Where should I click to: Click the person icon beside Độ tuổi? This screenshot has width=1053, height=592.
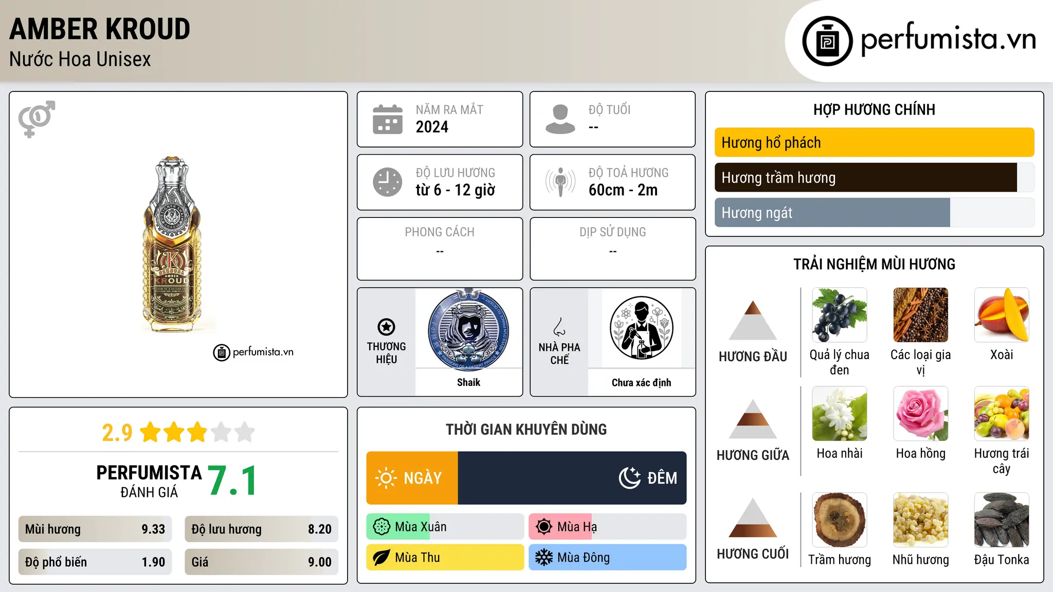[x=560, y=119]
